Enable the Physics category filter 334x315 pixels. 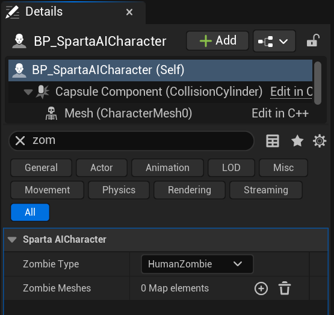pyautogui.click(x=119, y=190)
